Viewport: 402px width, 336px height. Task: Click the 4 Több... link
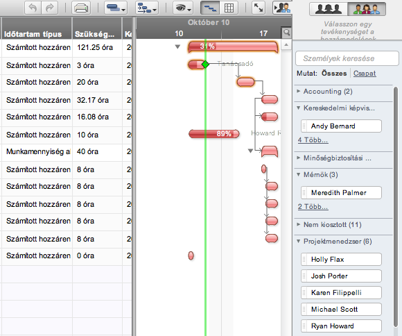[313, 140]
